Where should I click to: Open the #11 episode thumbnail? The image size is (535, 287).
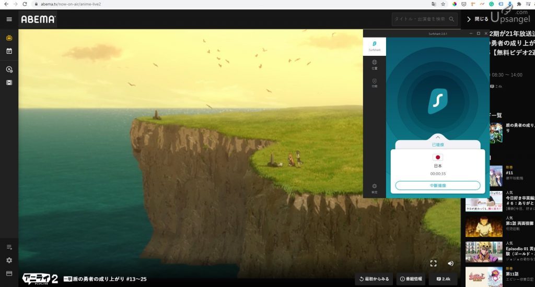point(496,176)
